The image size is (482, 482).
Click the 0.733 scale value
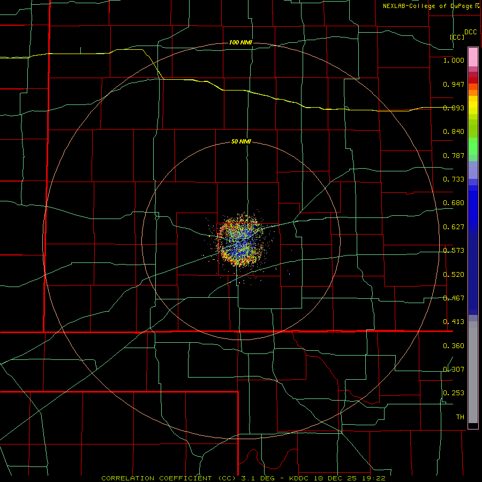[x=454, y=179]
